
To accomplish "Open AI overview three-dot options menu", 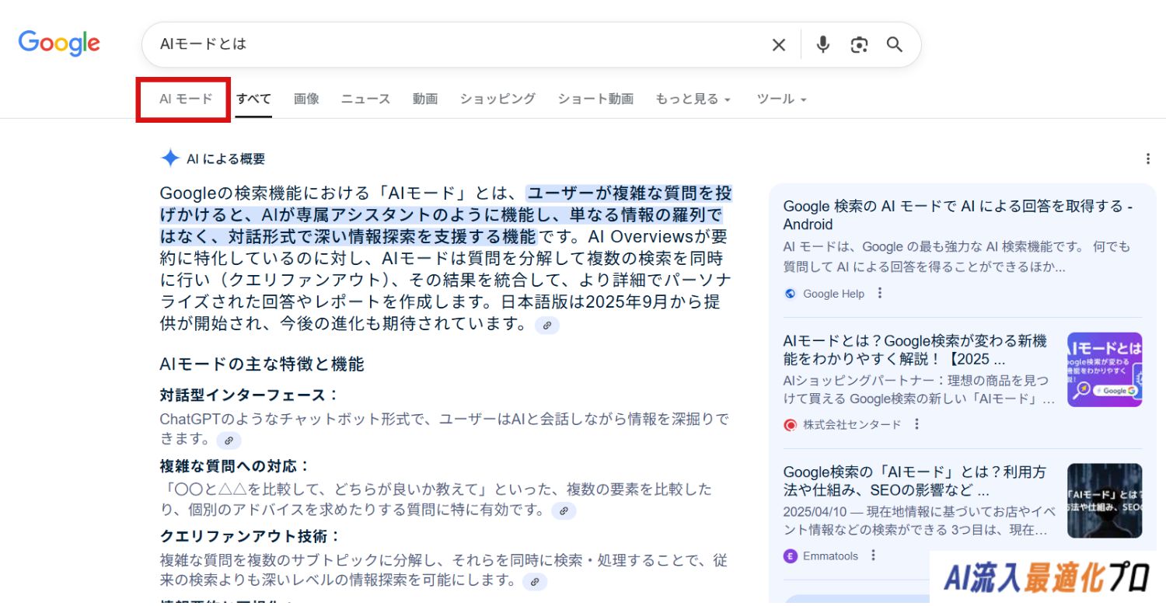I will pyautogui.click(x=1147, y=159).
